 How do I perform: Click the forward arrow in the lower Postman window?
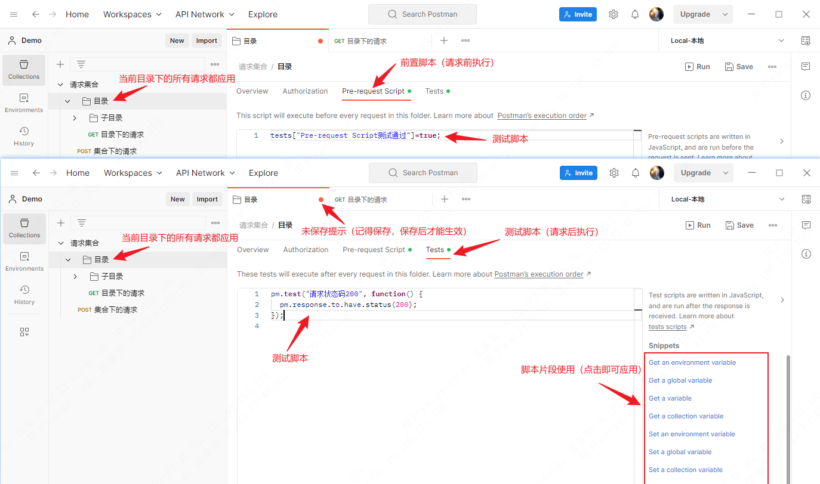(54, 173)
